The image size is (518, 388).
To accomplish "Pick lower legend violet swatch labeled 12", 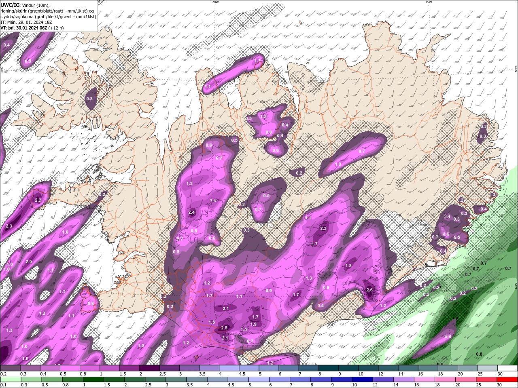I will click(382, 380).
